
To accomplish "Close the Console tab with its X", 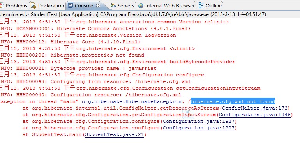I will pos(98,5).
